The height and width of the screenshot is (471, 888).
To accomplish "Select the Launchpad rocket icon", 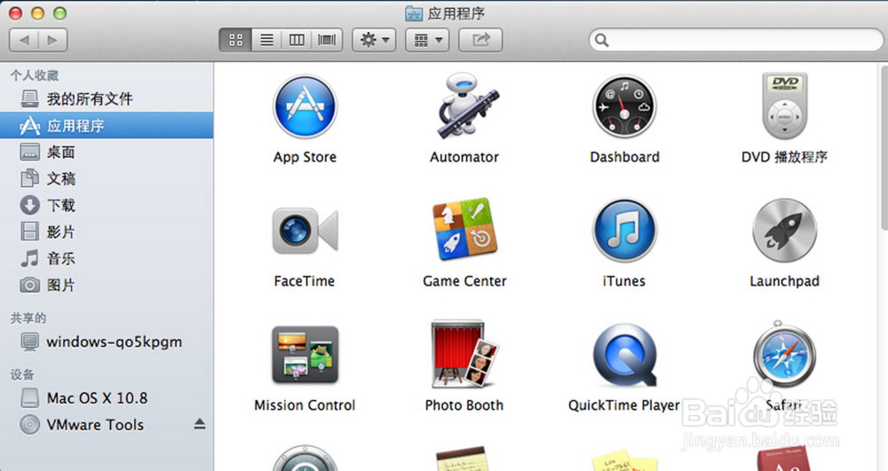I will tap(784, 230).
